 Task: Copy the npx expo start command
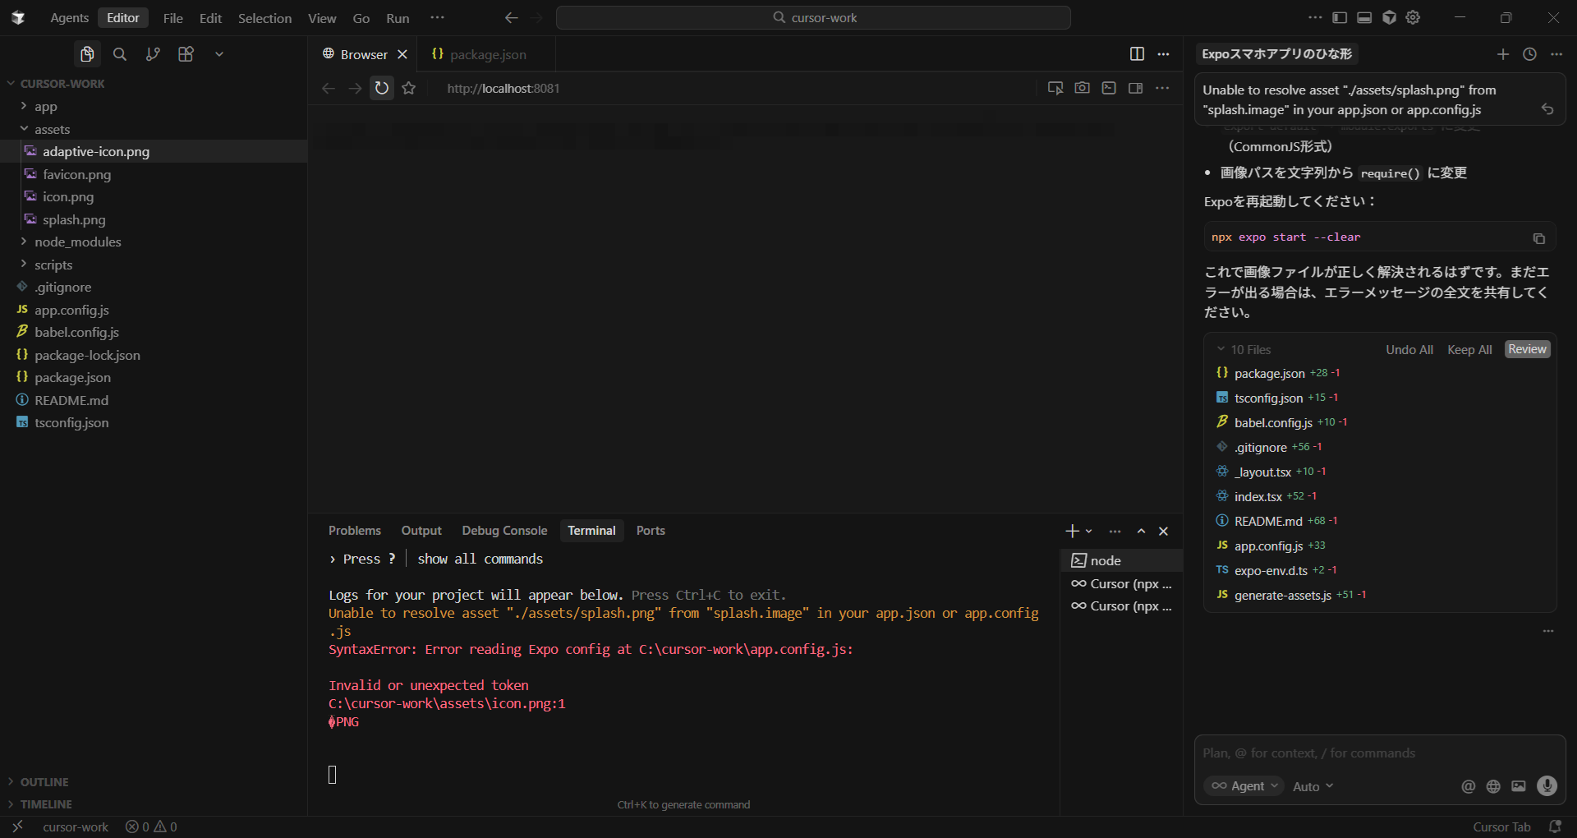1538,238
